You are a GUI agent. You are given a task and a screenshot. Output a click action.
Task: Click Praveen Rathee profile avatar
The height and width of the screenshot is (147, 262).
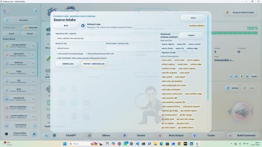7,134
